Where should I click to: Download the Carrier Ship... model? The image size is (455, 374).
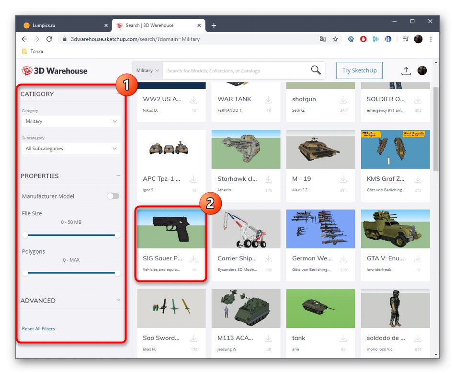[x=268, y=259]
